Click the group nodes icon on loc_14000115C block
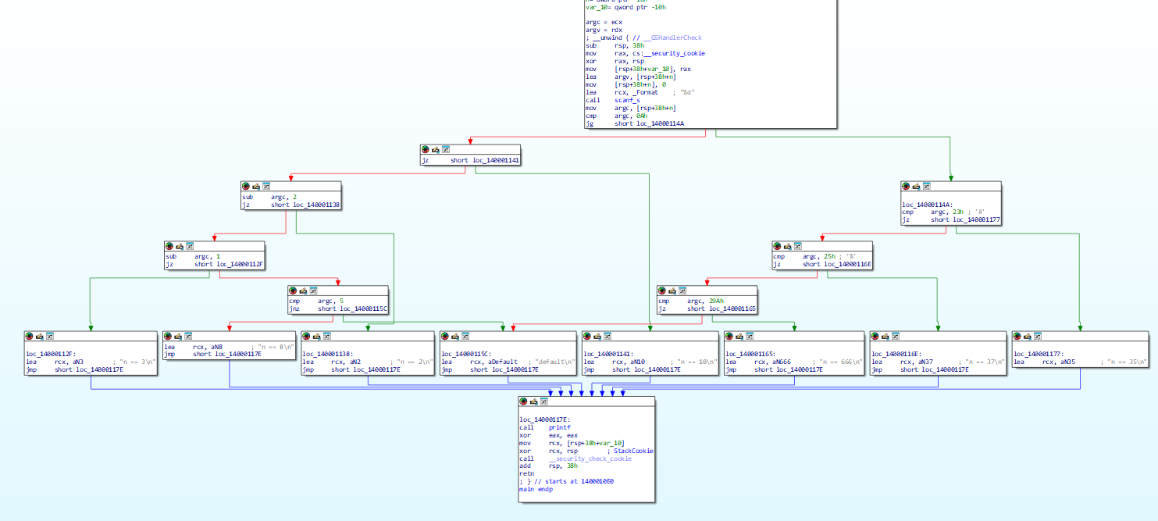This screenshot has height=521, width=1158. pyautogui.click(x=466, y=336)
